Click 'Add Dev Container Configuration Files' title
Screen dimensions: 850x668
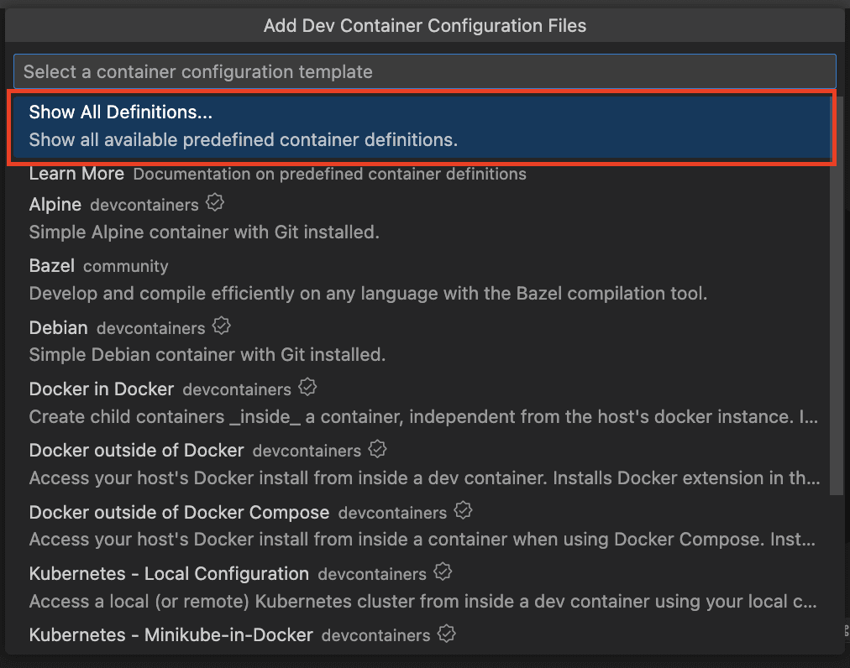(424, 26)
